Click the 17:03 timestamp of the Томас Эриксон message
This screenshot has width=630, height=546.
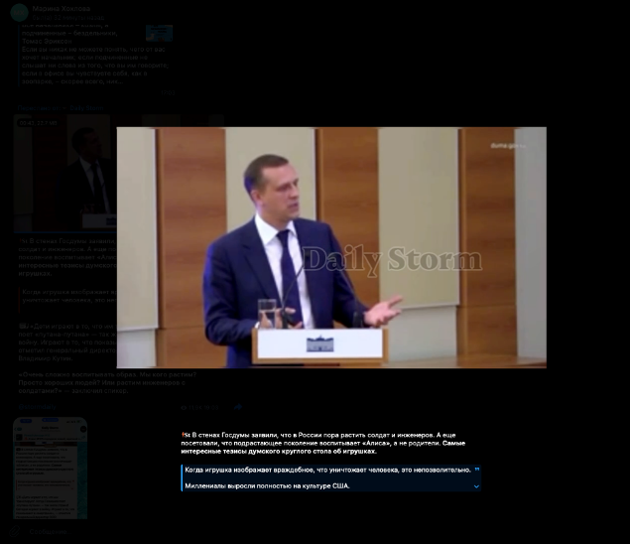point(168,92)
